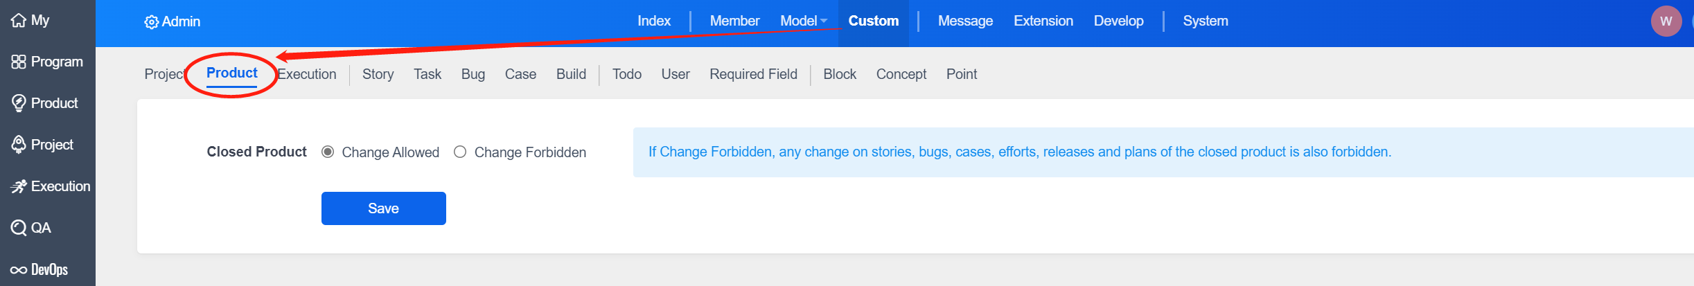
Task: Open the Required Field tab
Action: point(753,74)
